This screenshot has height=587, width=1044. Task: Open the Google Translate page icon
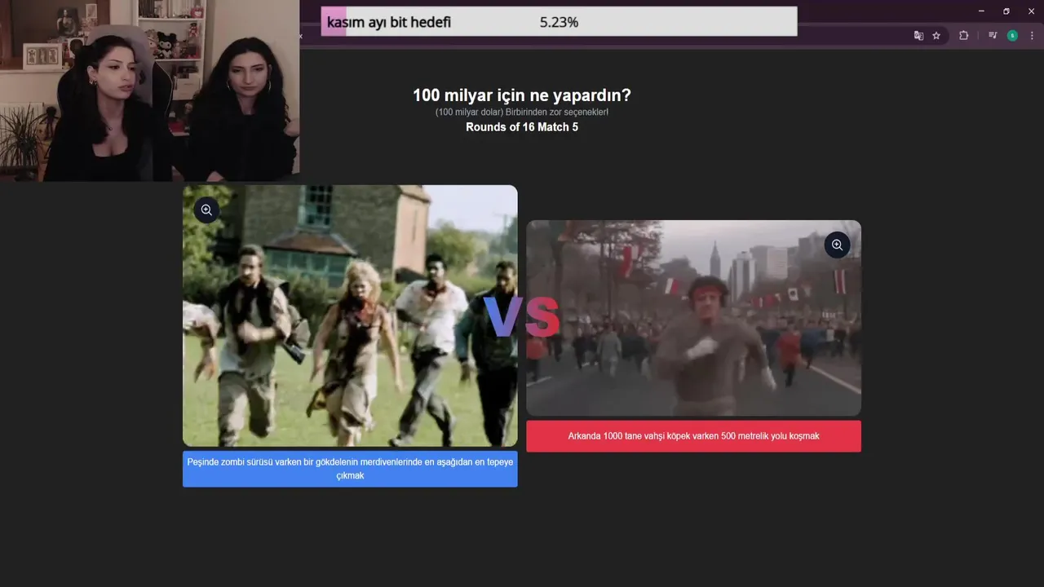click(918, 36)
